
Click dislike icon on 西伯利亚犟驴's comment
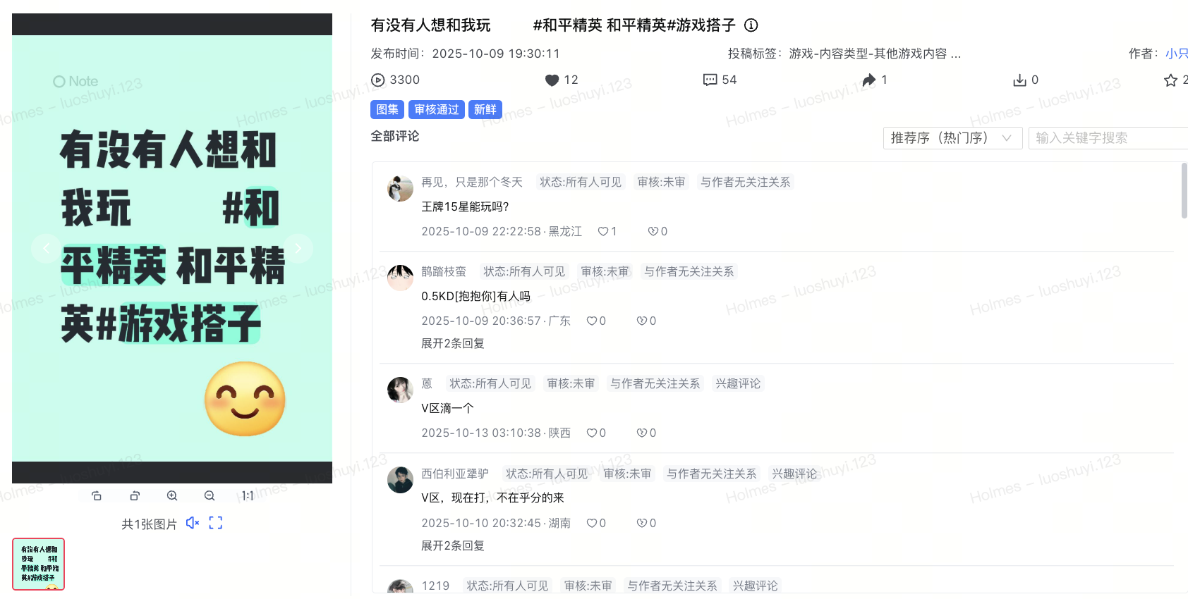[x=641, y=524]
